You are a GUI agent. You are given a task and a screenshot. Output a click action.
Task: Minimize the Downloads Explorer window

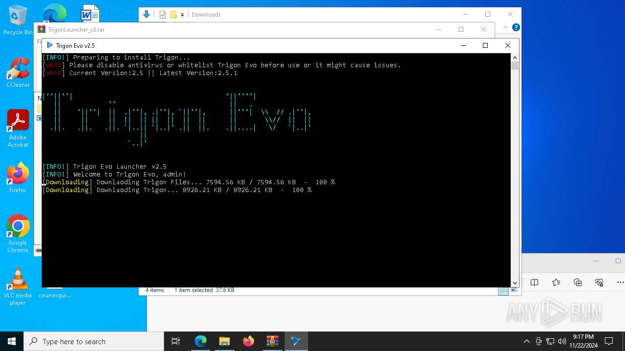(x=465, y=14)
